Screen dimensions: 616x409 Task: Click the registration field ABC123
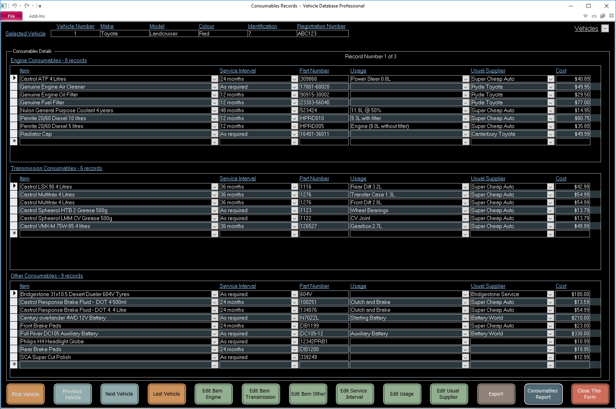pos(323,33)
